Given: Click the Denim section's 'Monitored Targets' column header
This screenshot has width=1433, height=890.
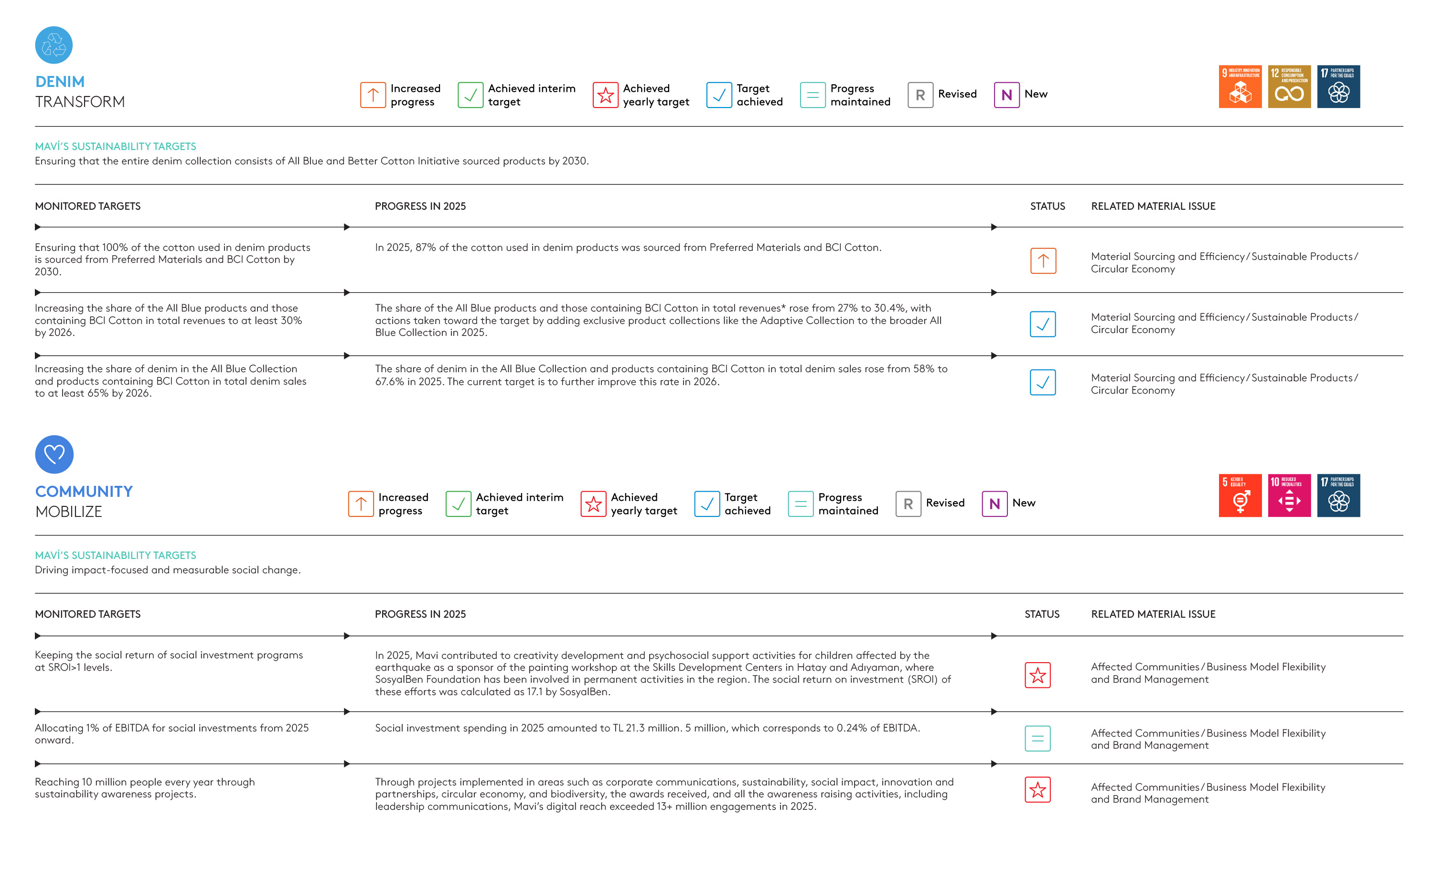Looking at the screenshot, I should click(88, 206).
